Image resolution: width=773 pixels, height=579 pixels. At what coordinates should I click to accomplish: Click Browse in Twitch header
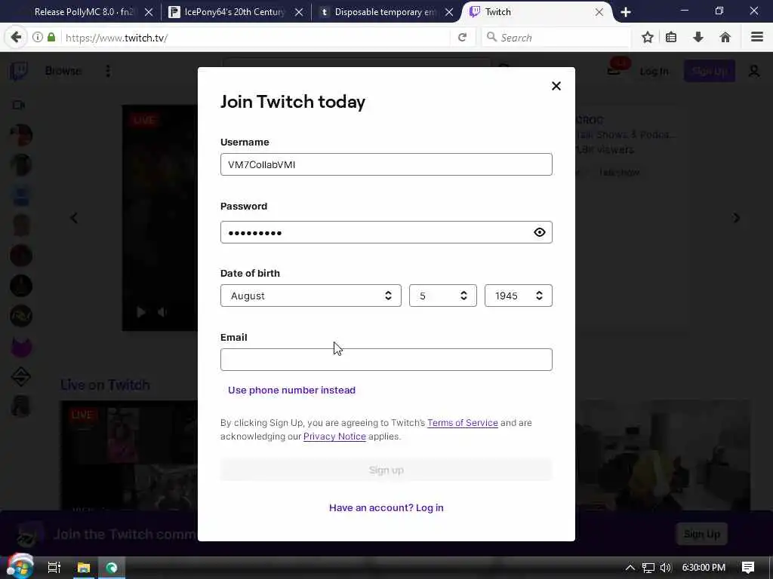point(63,71)
